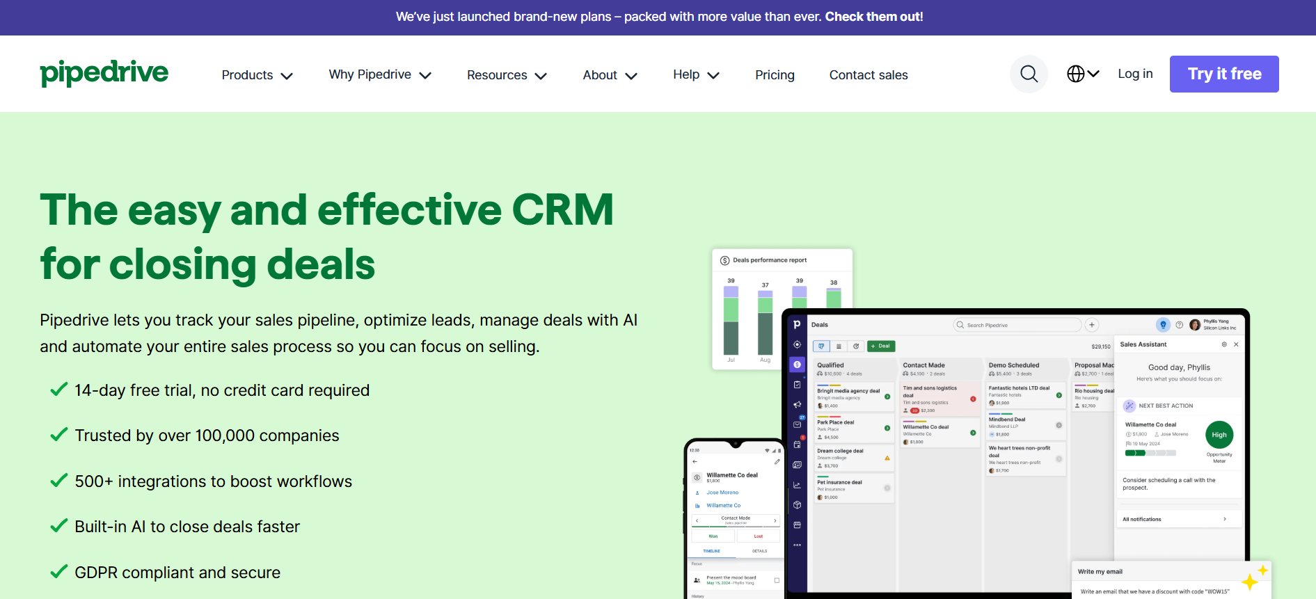Expand the Why Pipedrive menu
The image size is (1316, 599).
pos(380,74)
